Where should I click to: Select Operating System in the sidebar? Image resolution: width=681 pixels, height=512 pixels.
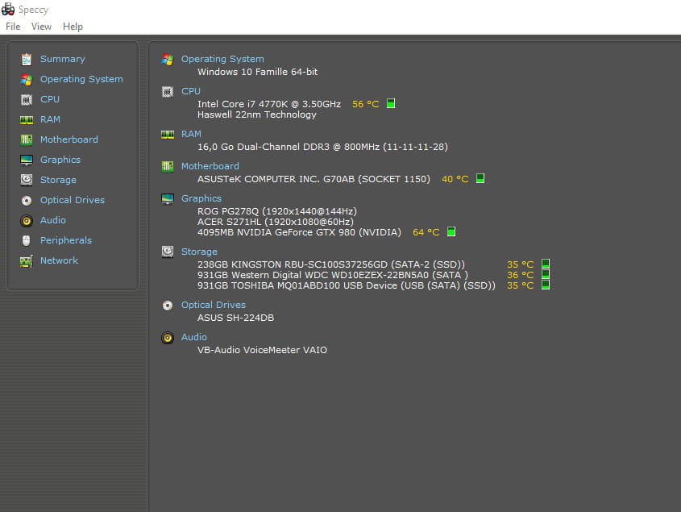(81, 79)
